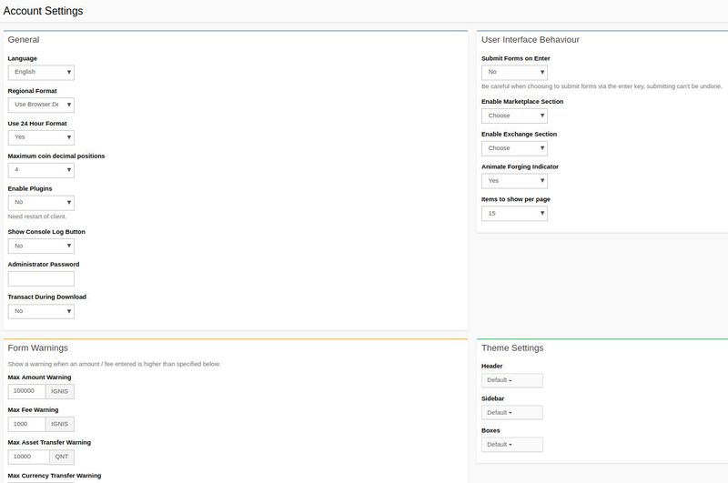728x483 pixels.
Task: Expand the Regional Format dropdown
Action: pyautogui.click(x=41, y=105)
